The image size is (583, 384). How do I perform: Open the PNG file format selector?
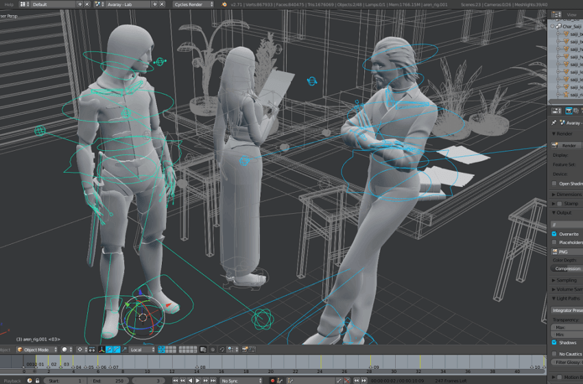coord(566,252)
